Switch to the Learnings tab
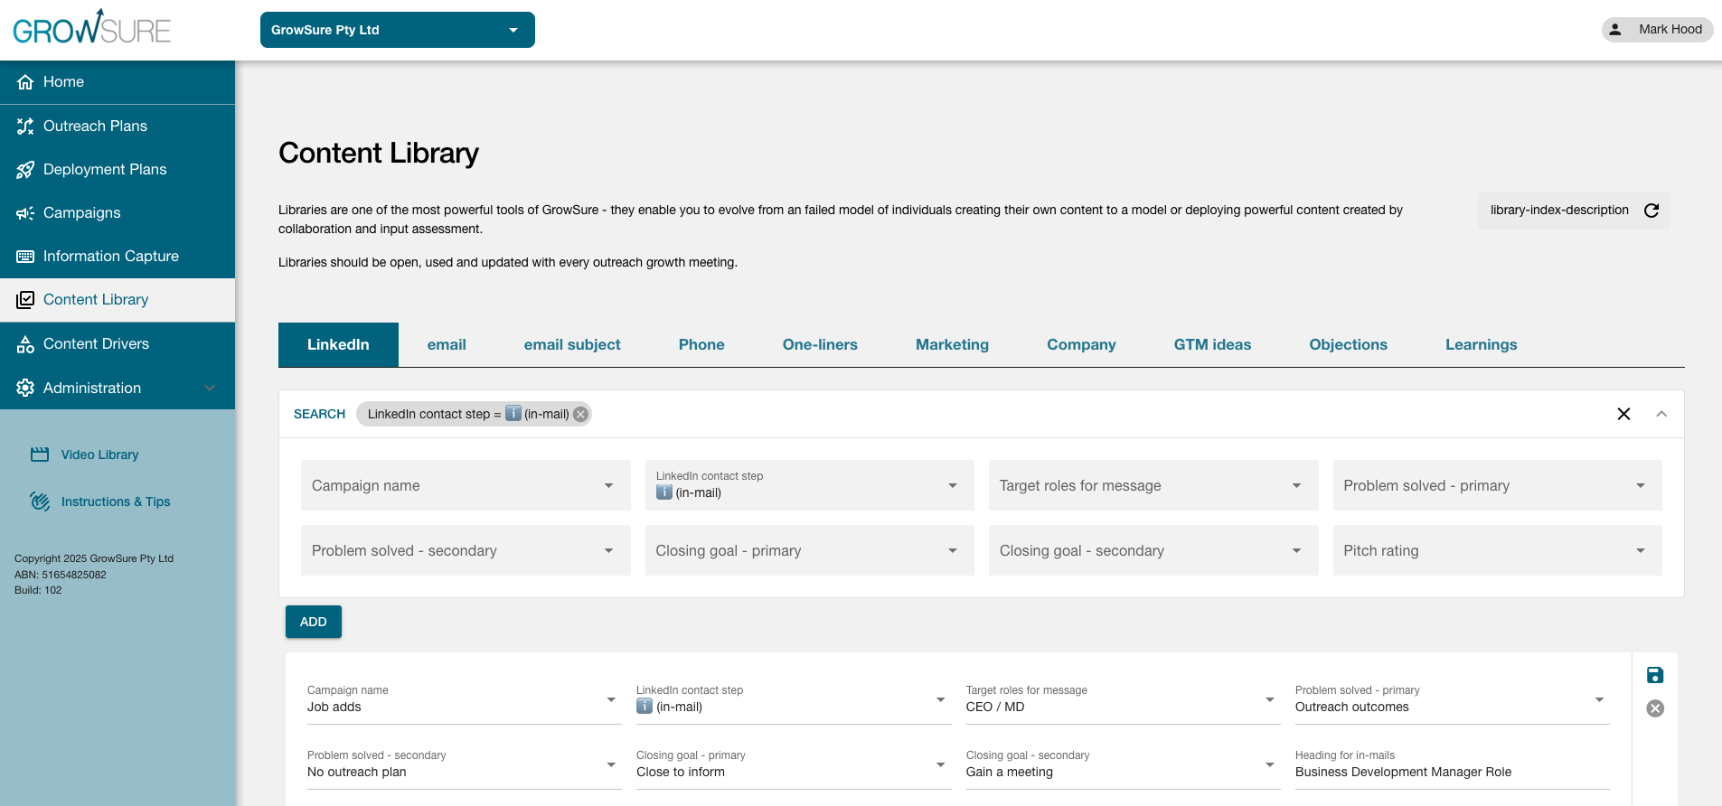Screen dimensions: 1722x806 [x=1481, y=344]
